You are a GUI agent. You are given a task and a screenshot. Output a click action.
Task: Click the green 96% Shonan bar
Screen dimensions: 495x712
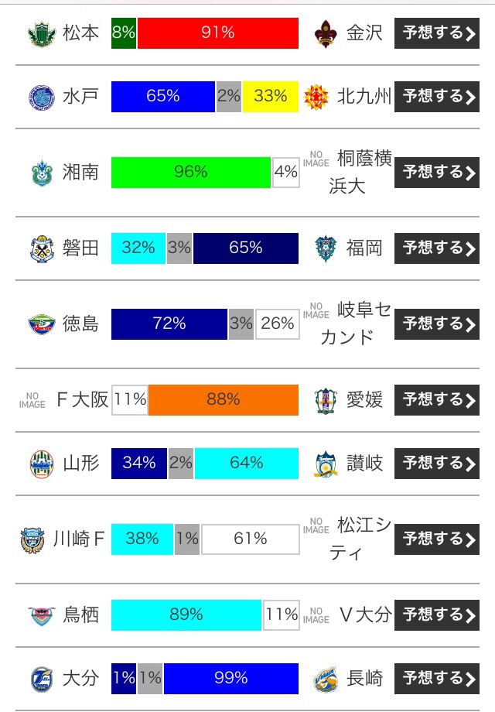pyautogui.click(x=191, y=173)
